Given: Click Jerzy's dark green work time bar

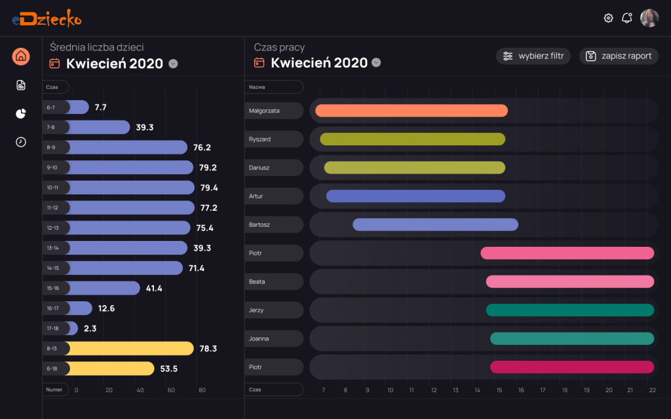Looking at the screenshot, I should (570, 310).
